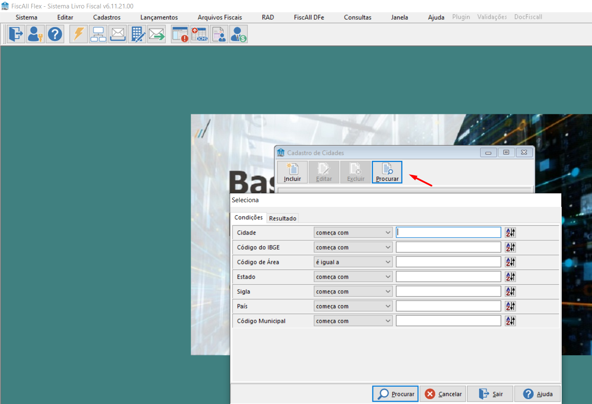The height and width of the screenshot is (404, 592).
Task: Click the Procurar button at dialog bottom
Action: coord(396,394)
